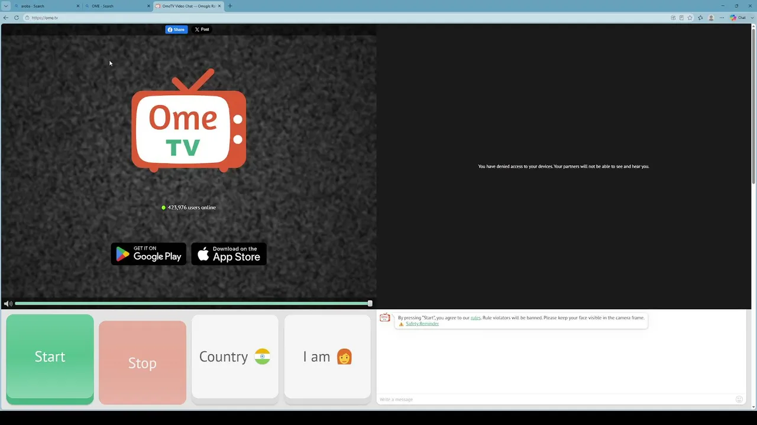Expand the arrow next to Chat

[x=751, y=18]
